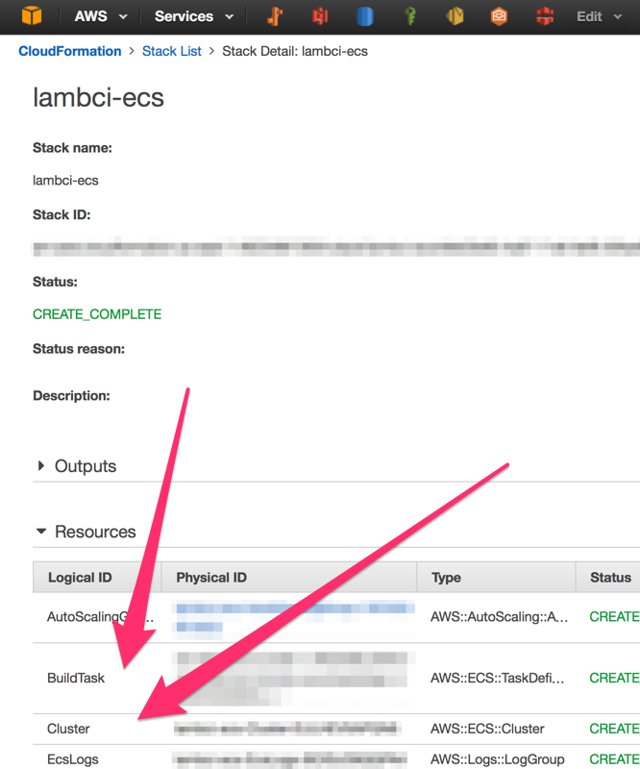The height and width of the screenshot is (769, 640).
Task: Click the gold hexagon service shortcut icon
Action: click(455, 16)
